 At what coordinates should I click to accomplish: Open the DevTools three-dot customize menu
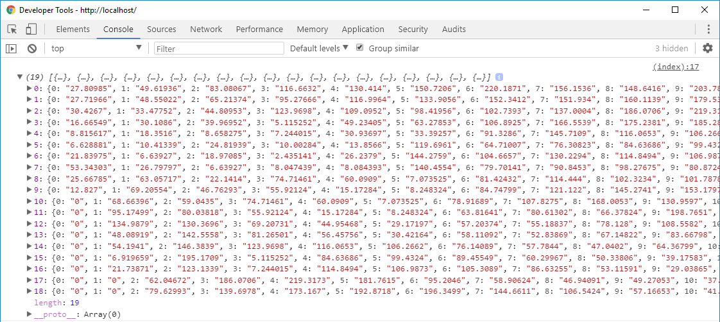tap(710, 30)
